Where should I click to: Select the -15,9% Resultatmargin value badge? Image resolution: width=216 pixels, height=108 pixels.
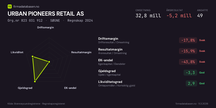click(x=188, y=51)
